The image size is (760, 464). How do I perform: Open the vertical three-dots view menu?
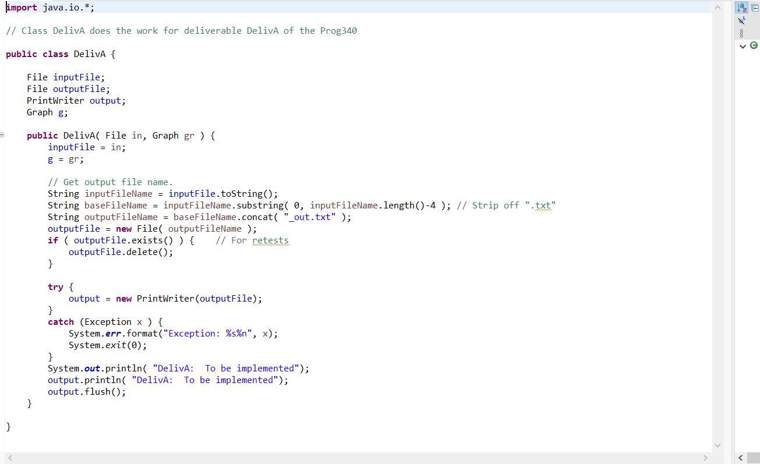pyautogui.click(x=741, y=33)
